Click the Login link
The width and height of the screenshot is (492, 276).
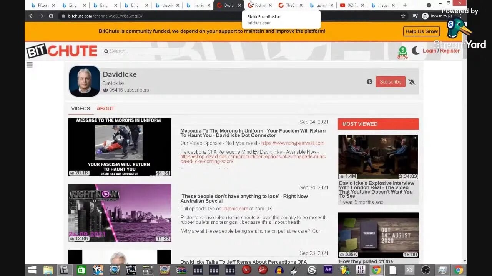click(x=429, y=51)
